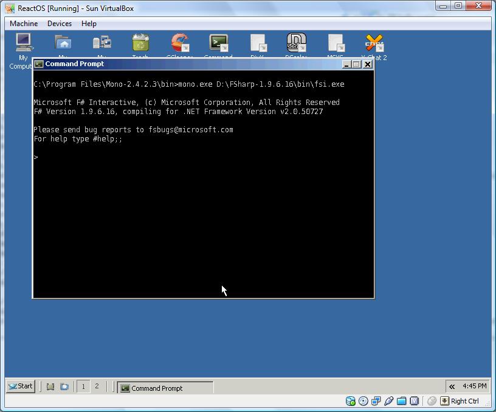
Task: Switch to virtual desktop 2
Action: click(96, 386)
